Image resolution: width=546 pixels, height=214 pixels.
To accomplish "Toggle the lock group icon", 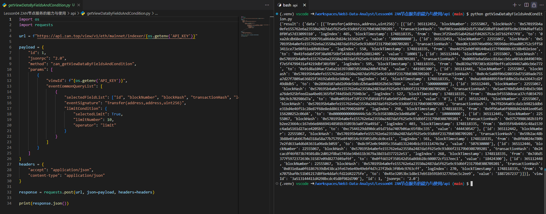I will click(x=534, y=5).
